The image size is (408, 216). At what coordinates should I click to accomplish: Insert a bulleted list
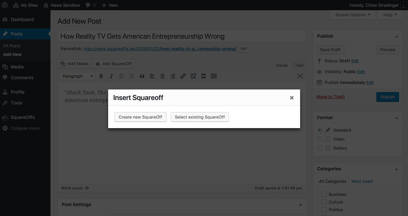click(x=122, y=76)
